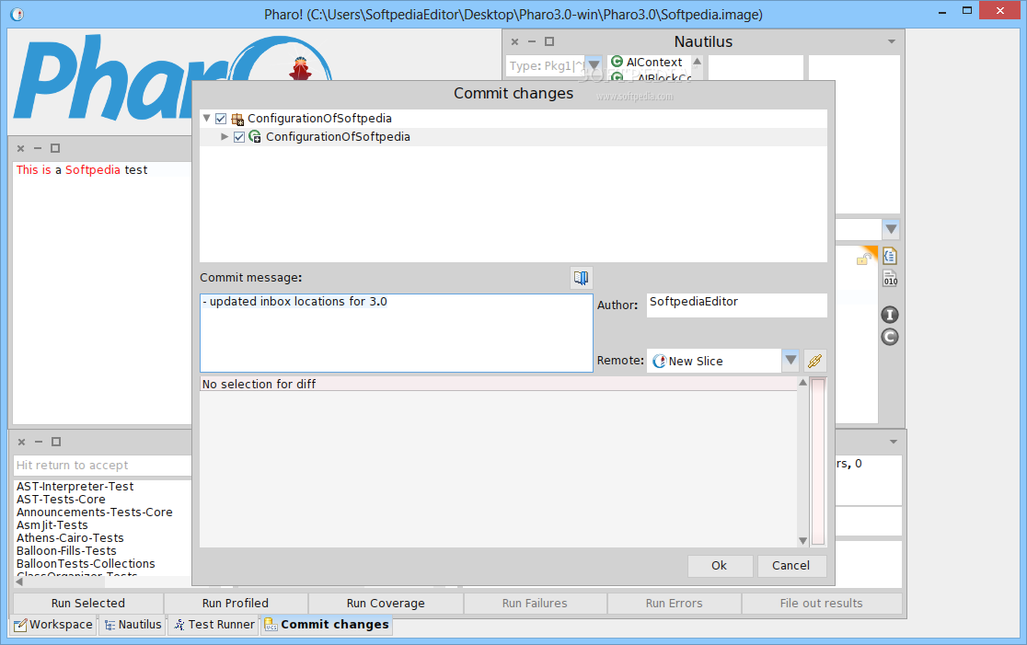
Task: Select AsmJit-Tests in the package list
Action: (52, 525)
